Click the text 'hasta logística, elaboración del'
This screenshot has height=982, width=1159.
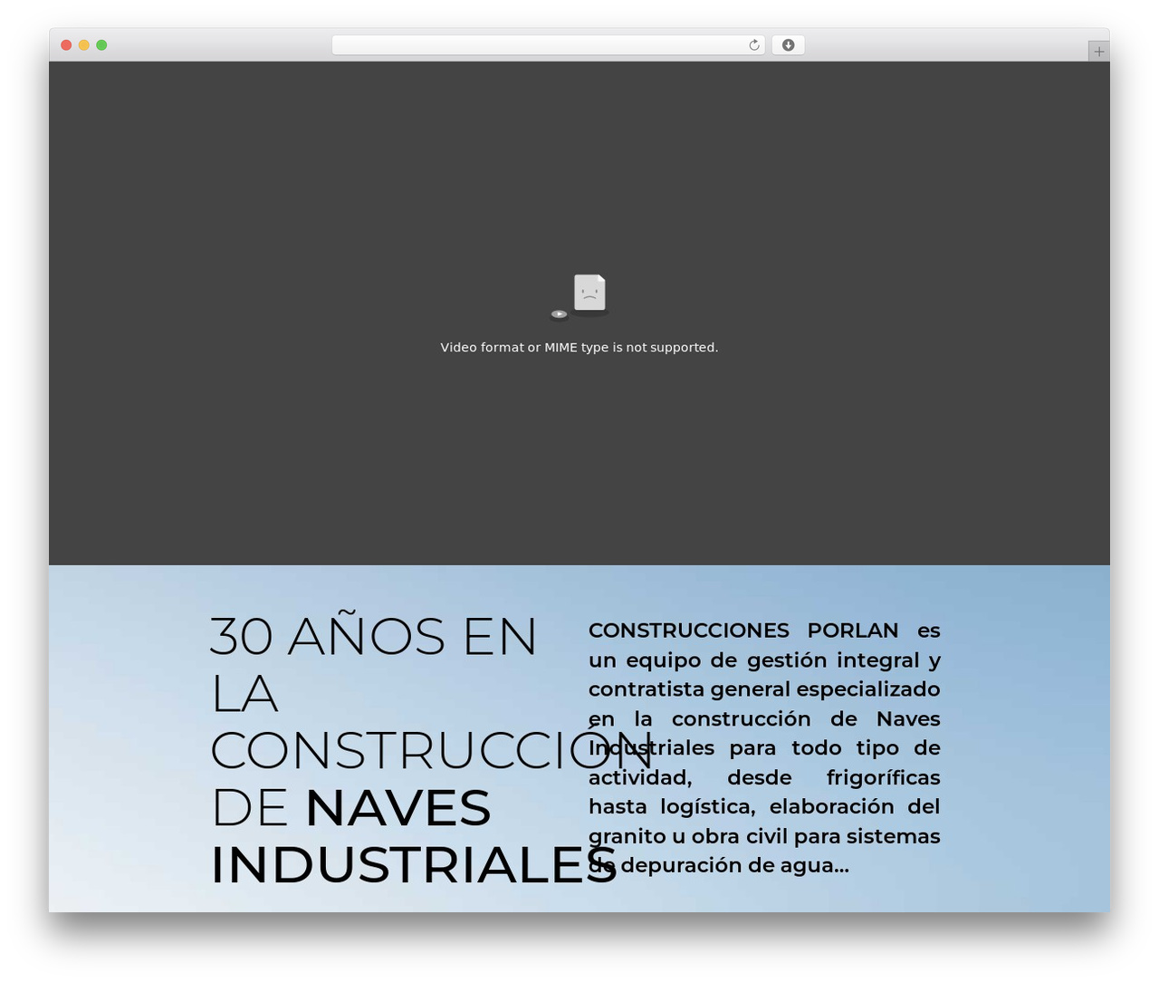coord(764,806)
